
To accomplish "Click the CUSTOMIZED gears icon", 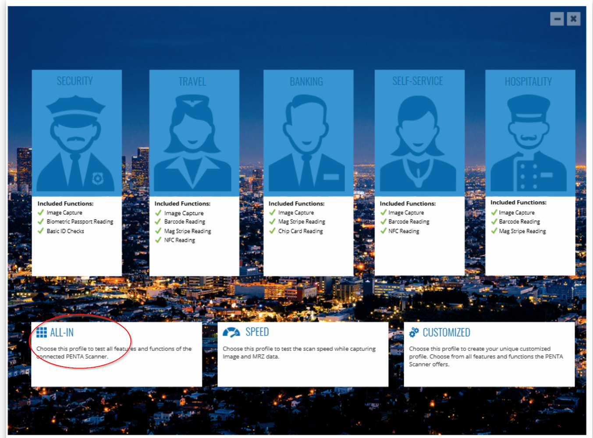I will [x=414, y=332].
